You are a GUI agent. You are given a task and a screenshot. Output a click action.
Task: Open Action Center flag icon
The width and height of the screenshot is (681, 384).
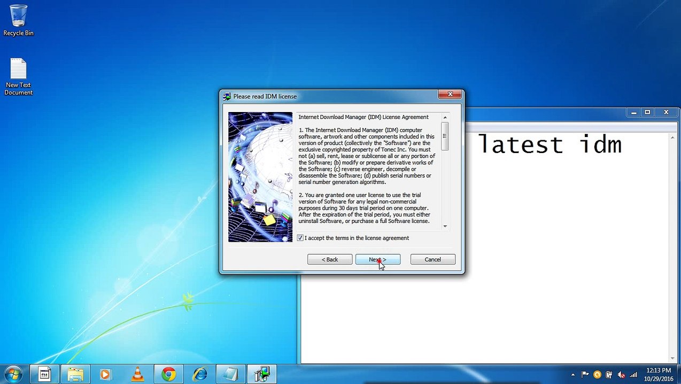tap(585, 375)
